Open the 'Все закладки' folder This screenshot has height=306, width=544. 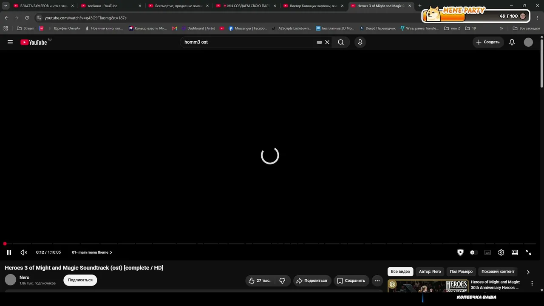click(x=526, y=28)
